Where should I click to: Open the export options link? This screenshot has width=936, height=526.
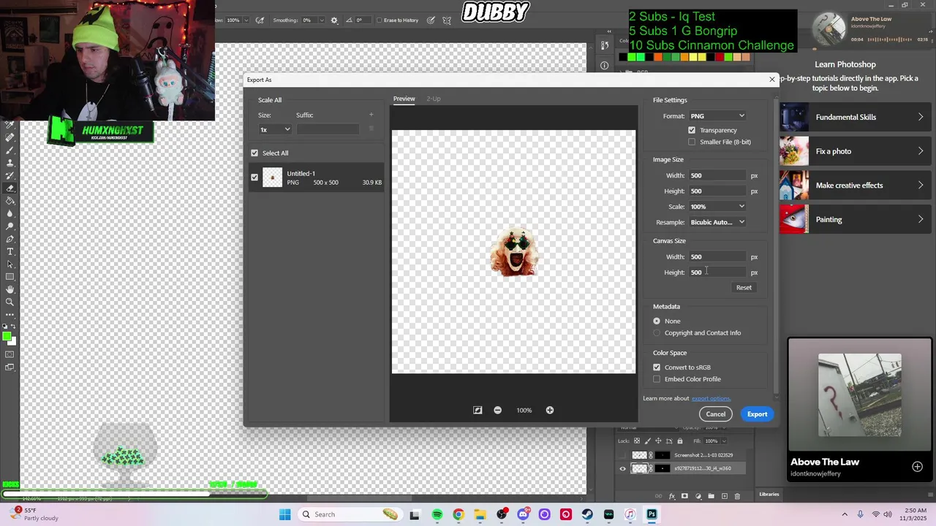pyautogui.click(x=712, y=398)
